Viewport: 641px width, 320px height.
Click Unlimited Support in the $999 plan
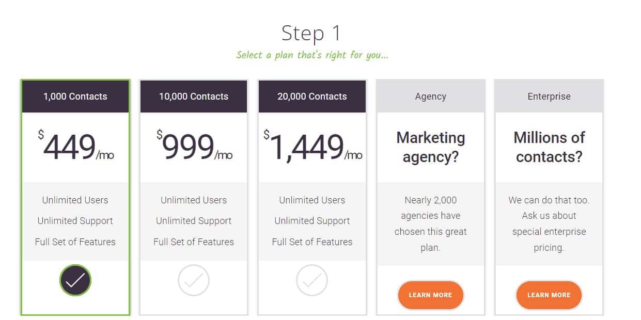pos(194,221)
